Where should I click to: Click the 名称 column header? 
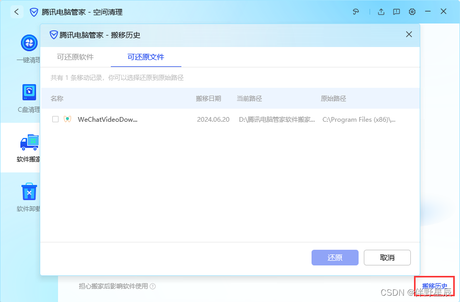[56, 99]
